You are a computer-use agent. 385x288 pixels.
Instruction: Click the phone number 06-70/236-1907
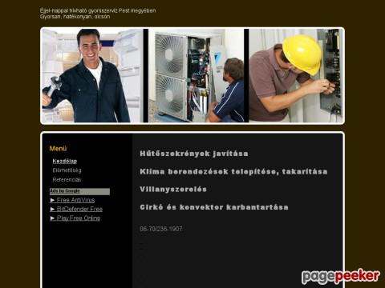point(161,229)
